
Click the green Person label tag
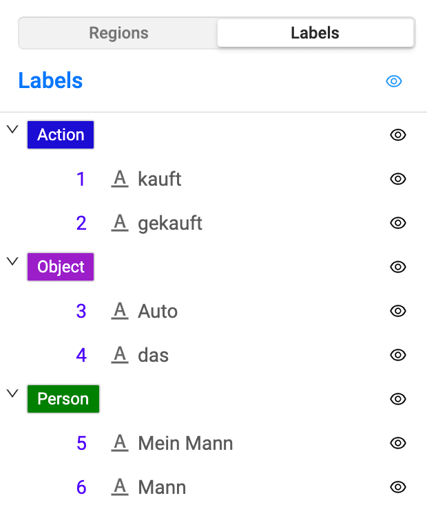tap(63, 399)
